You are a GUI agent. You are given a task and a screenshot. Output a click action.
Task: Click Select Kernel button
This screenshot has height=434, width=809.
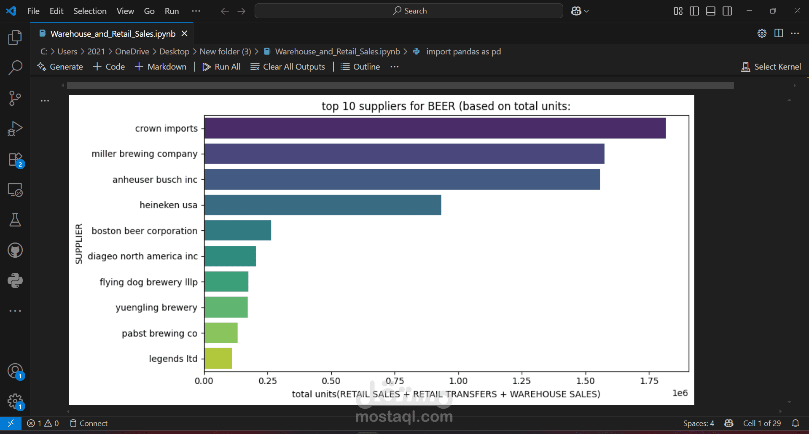point(771,67)
